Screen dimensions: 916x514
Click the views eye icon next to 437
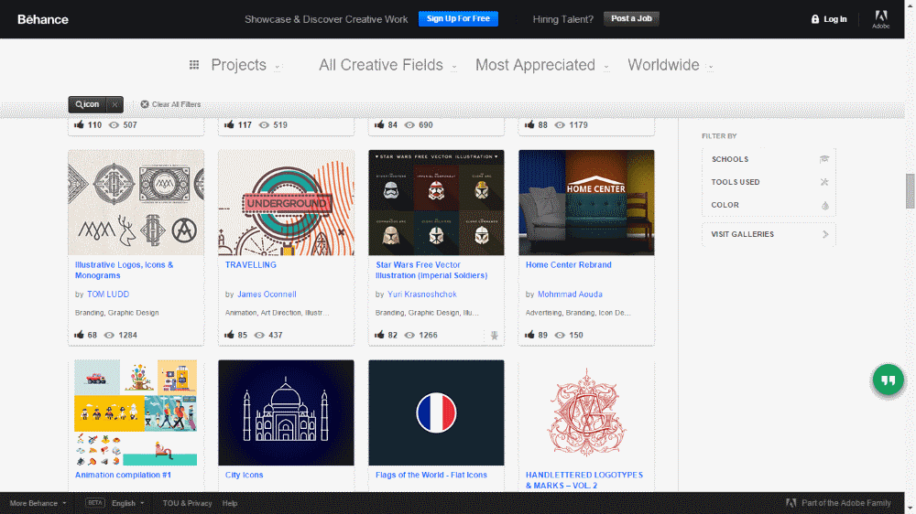(x=259, y=336)
